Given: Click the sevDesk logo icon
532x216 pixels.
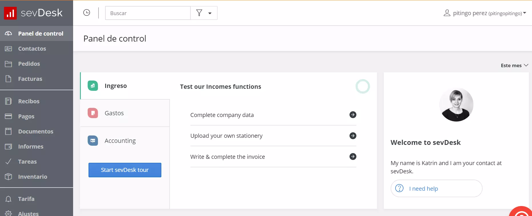Looking at the screenshot, I should tap(10, 13).
